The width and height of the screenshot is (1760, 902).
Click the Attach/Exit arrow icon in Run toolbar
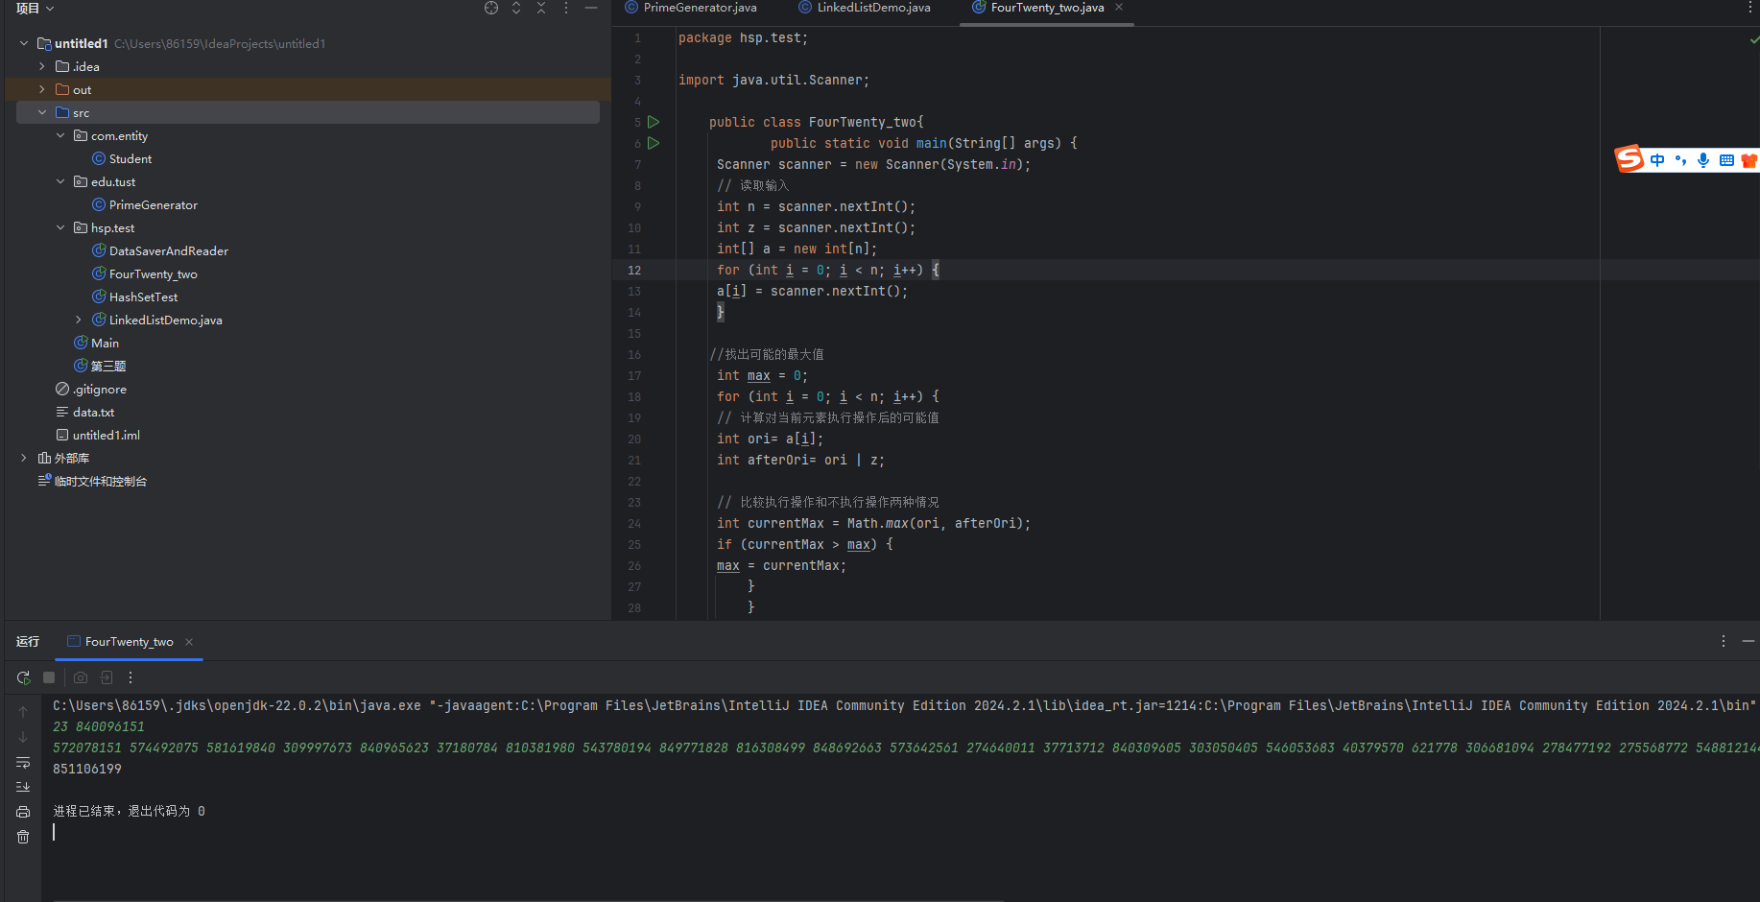tap(107, 677)
